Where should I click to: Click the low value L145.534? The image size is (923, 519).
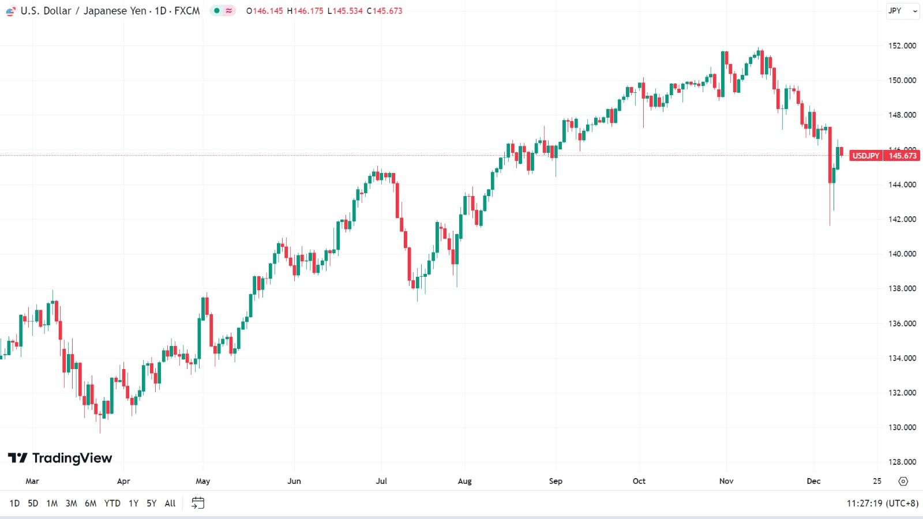345,11
